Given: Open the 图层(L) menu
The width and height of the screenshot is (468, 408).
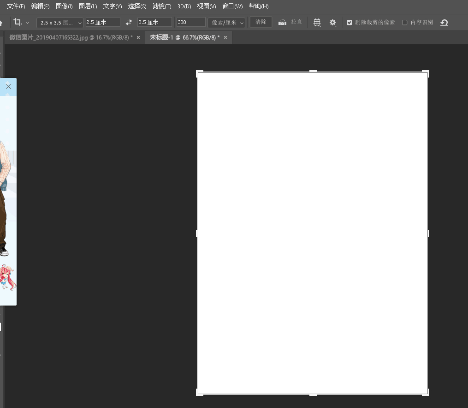Looking at the screenshot, I should [88, 6].
